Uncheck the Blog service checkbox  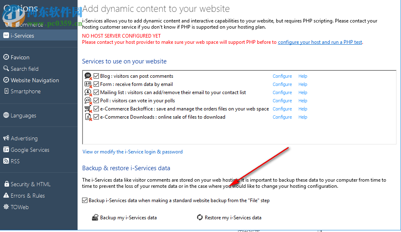[96, 76]
